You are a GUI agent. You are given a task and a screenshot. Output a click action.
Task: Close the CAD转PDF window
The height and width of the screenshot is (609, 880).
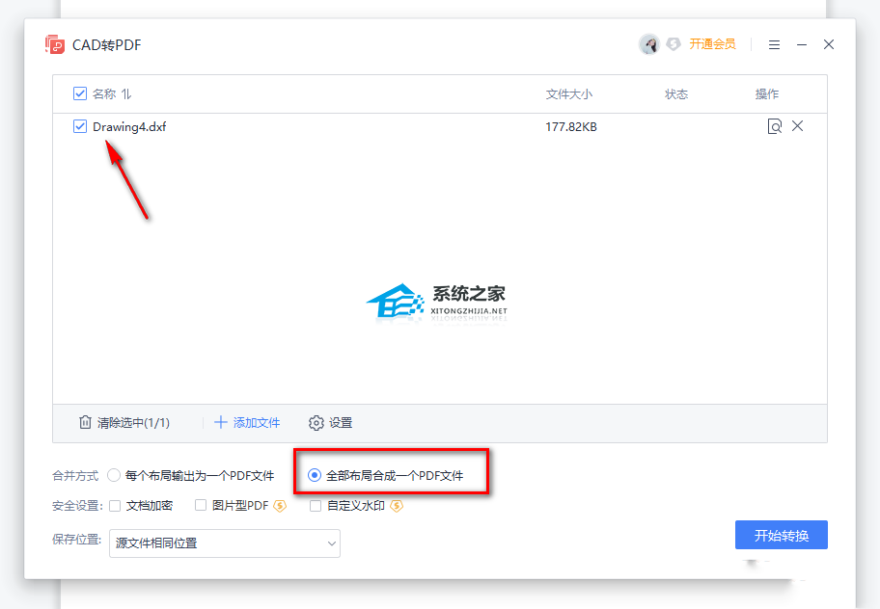(x=828, y=44)
